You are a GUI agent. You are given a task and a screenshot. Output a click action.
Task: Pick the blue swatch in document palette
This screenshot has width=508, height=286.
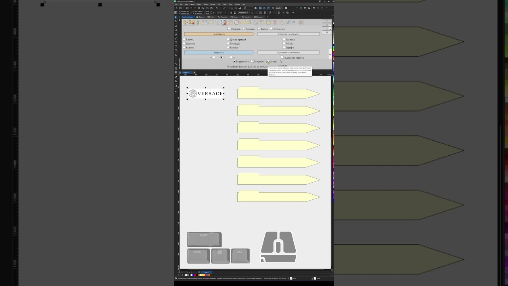click(193, 275)
